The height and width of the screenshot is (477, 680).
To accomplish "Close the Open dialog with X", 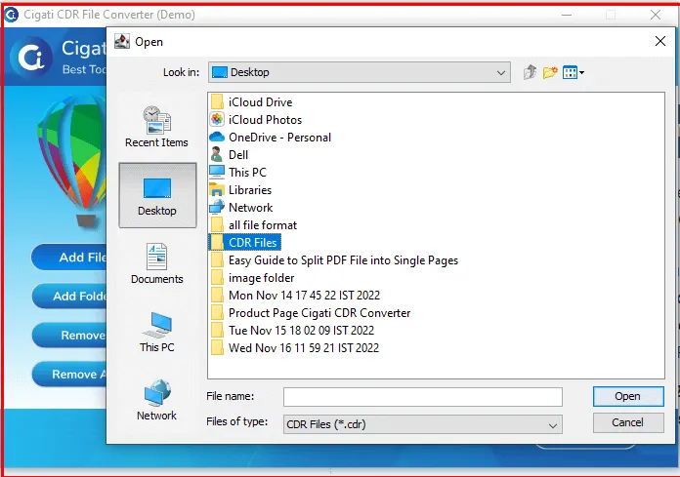I will pyautogui.click(x=660, y=41).
